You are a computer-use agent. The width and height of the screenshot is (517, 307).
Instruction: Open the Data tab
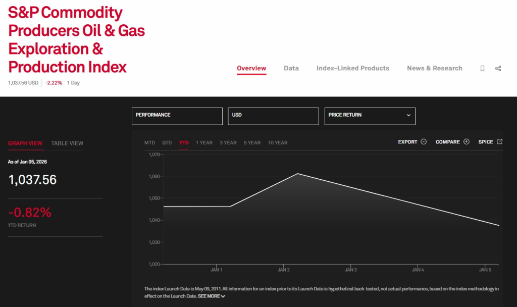pyautogui.click(x=291, y=68)
